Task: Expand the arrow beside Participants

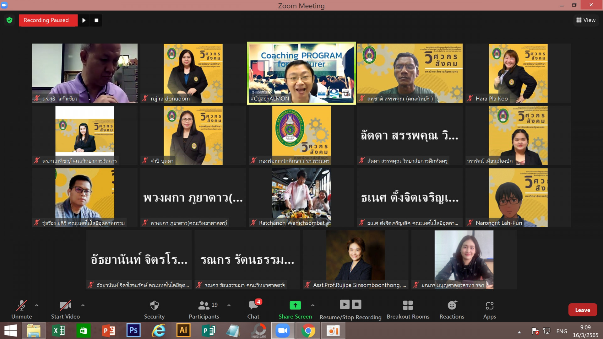Action: 229,305
